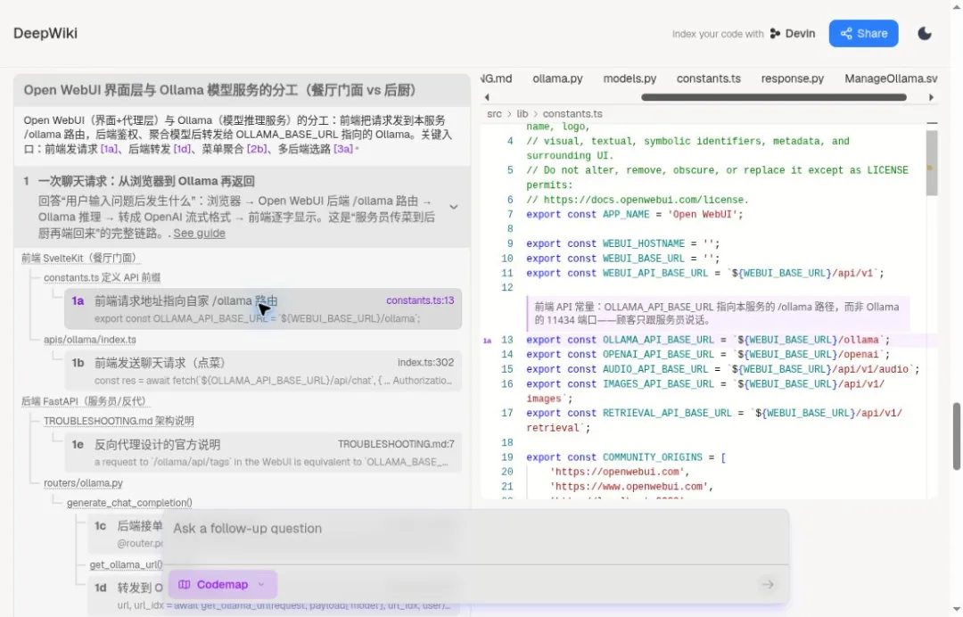The width and height of the screenshot is (963, 617).
Task: Click the 'generate_chat_completion()' tree node
Action: 129,503
